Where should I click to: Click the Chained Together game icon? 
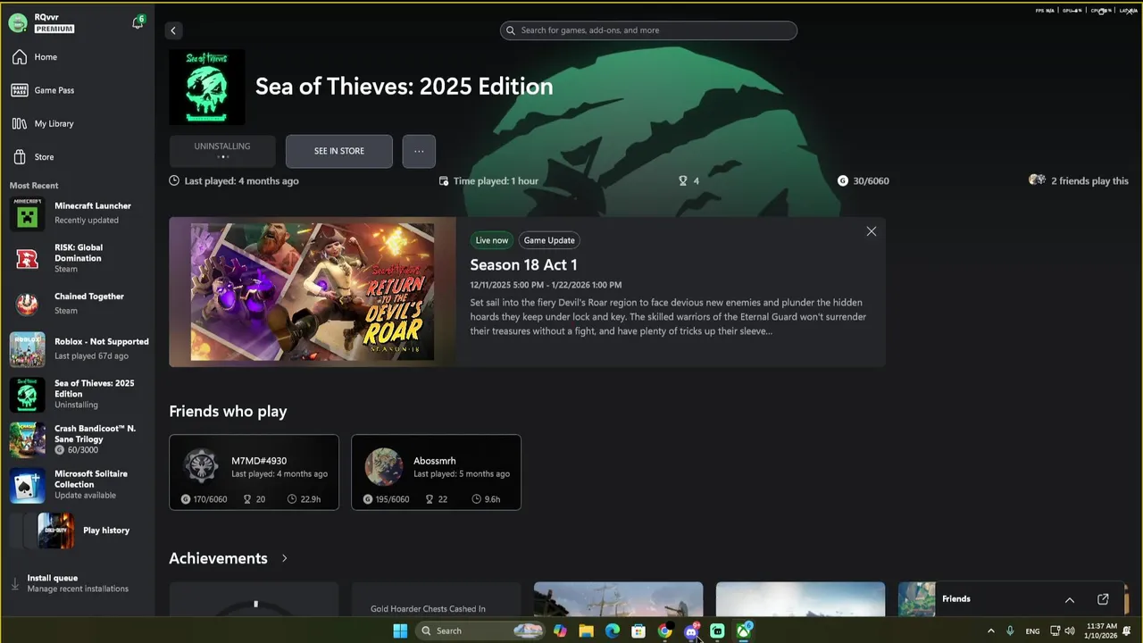tap(27, 305)
